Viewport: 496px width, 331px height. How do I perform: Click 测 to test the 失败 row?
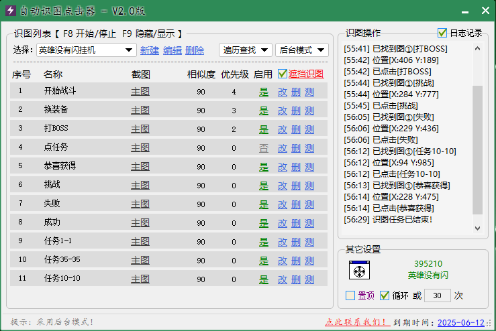[309, 203]
